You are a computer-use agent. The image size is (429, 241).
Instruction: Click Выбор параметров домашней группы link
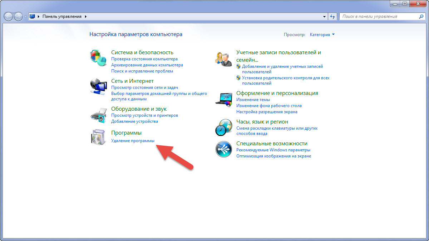[x=159, y=96]
